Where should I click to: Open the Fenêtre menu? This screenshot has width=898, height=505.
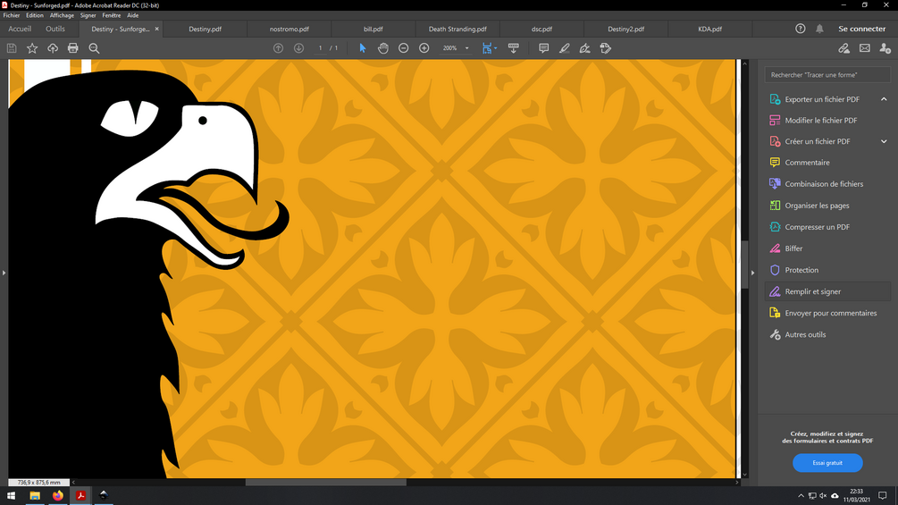pyautogui.click(x=112, y=15)
